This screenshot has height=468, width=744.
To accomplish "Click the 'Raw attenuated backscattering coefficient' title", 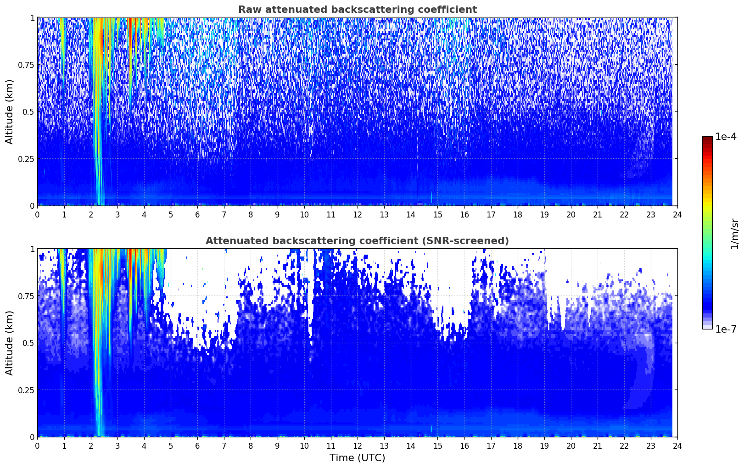I will click(x=357, y=10).
